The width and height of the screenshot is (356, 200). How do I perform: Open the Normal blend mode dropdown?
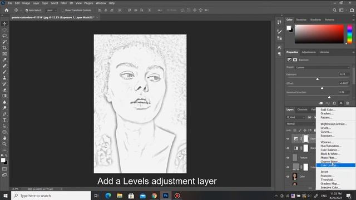point(300,123)
